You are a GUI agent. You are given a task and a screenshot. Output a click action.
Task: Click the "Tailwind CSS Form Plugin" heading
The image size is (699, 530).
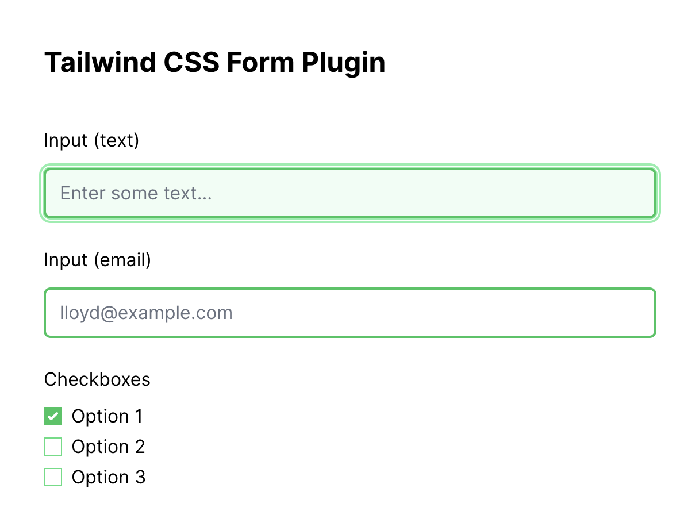click(x=214, y=62)
